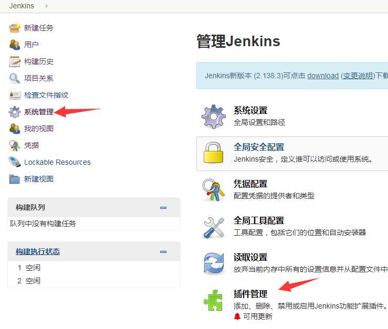Image resolution: width=388 pixels, height=329 pixels.
Task: Click the 可用更新 text under plugin manager
Action: pyautogui.click(x=258, y=316)
